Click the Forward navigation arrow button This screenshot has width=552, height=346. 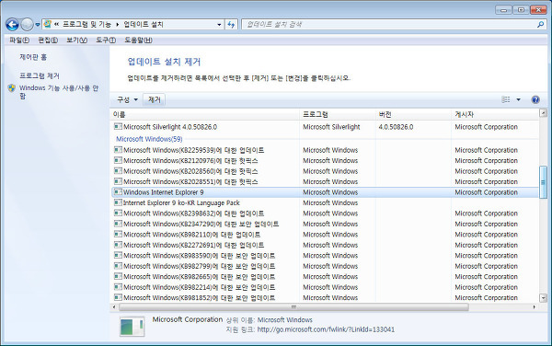click(x=27, y=25)
